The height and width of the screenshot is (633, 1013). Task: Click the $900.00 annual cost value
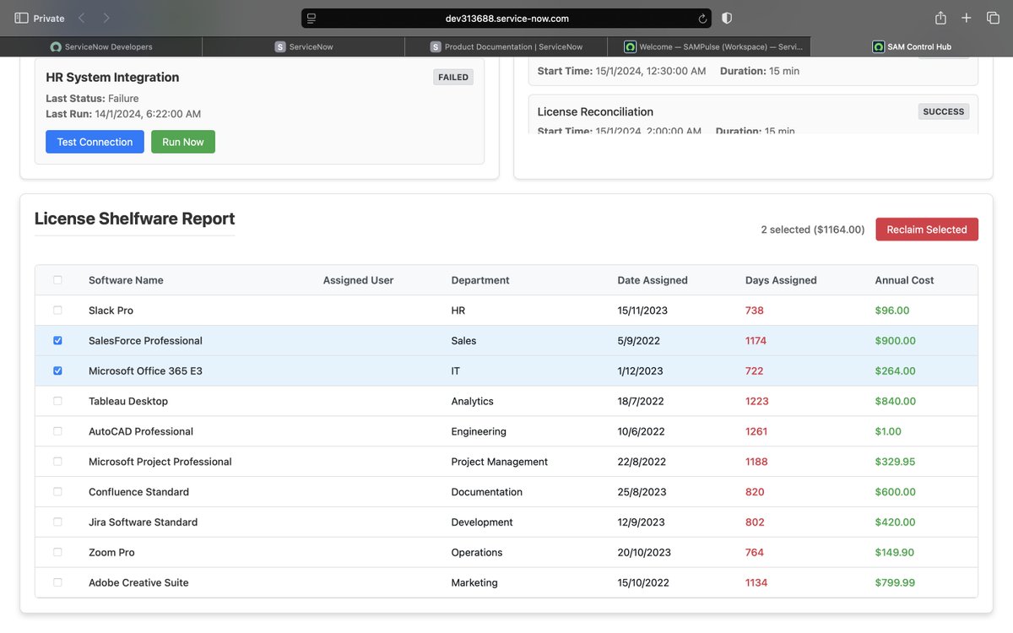click(896, 341)
